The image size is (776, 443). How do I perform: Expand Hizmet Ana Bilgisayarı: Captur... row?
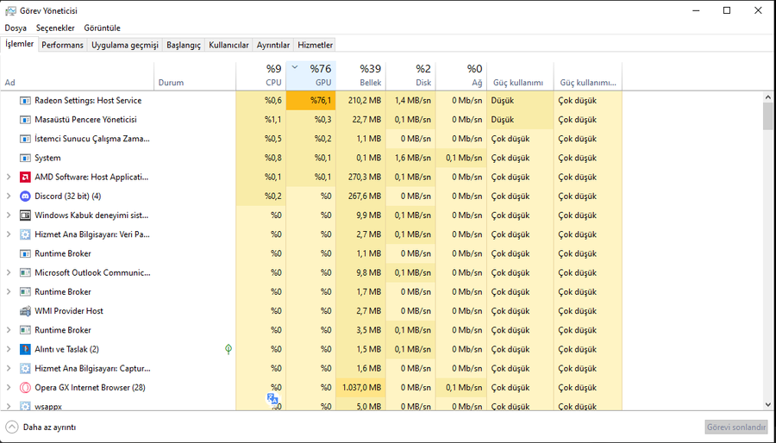(9, 368)
